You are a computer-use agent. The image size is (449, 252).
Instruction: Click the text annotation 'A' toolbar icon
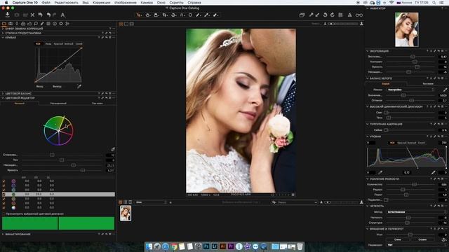coord(62,15)
